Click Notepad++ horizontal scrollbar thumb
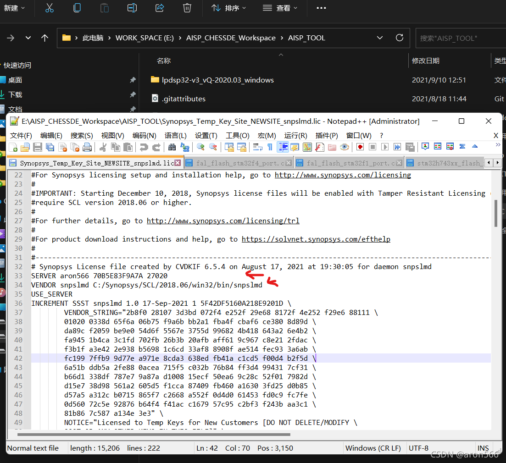Image resolution: width=506 pixels, height=463 pixels. (x=154, y=434)
